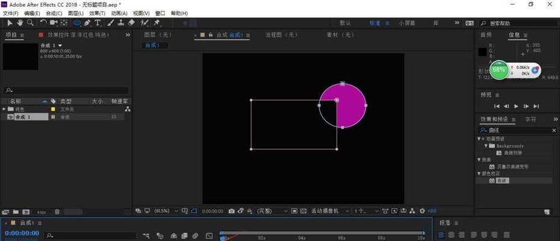
Task: Click the composition mini-flowchart timeline icon
Action: (x=146, y=236)
